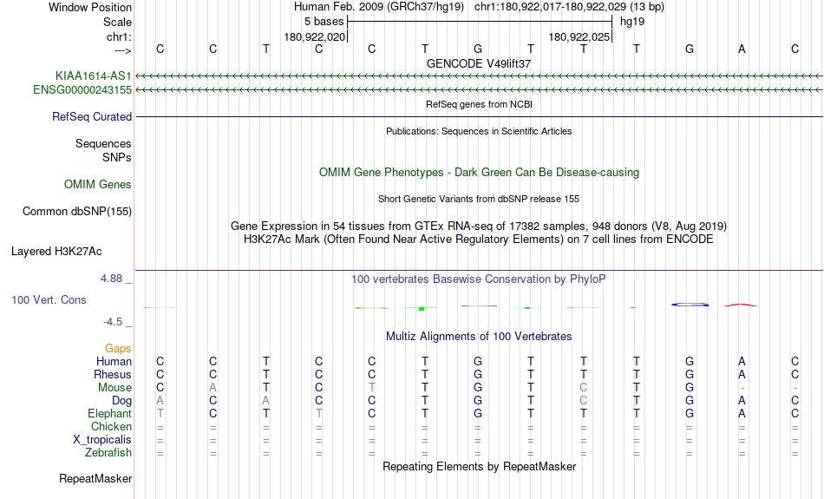Click the Gaps label in Multiz alignment
This screenshot has width=824, height=499.
(118, 349)
